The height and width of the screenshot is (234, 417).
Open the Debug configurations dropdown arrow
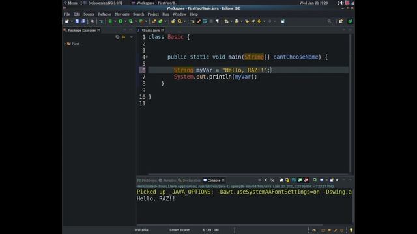[115, 21]
